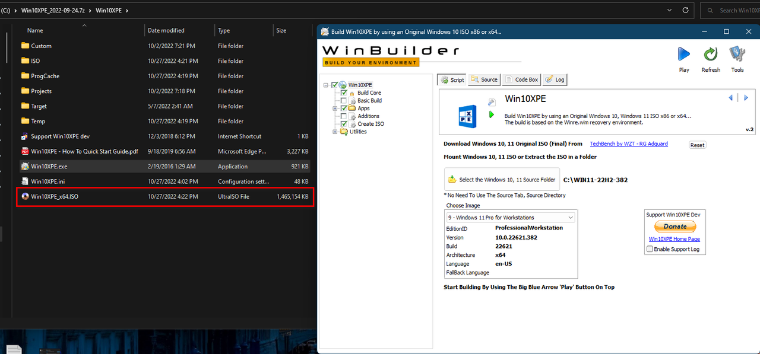Go to next script with right blue arrow
The height and width of the screenshot is (354, 760).
746,98
